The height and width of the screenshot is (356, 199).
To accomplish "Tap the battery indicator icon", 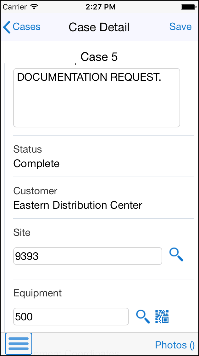I will coord(189,6).
